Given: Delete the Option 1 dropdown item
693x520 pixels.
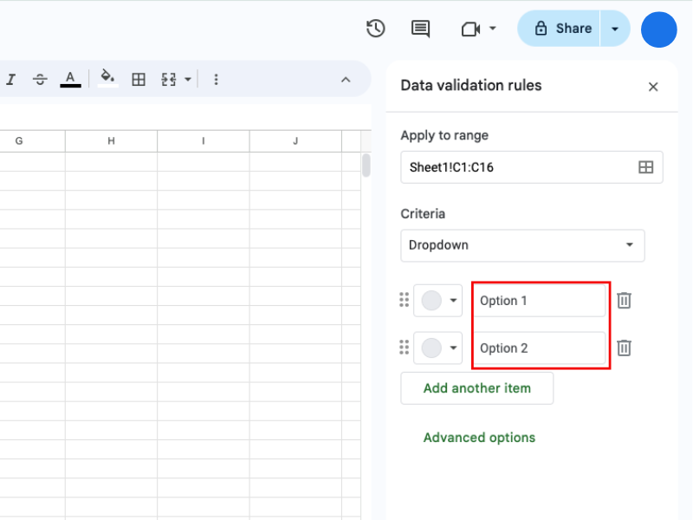Looking at the screenshot, I should (624, 301).
